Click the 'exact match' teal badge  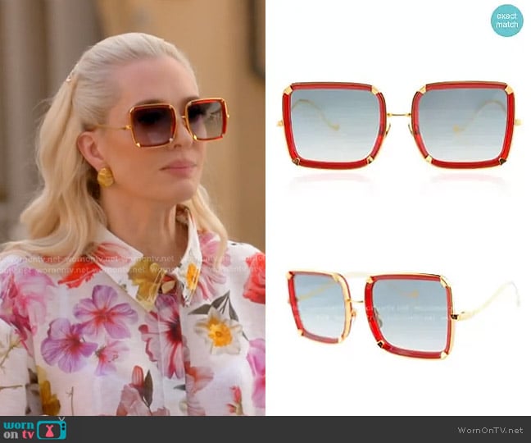tap(507, 21)
